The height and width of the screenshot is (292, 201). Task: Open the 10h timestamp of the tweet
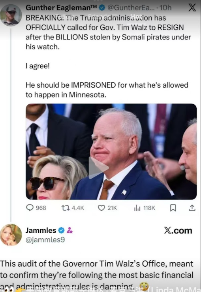click(x=165, y=8)
